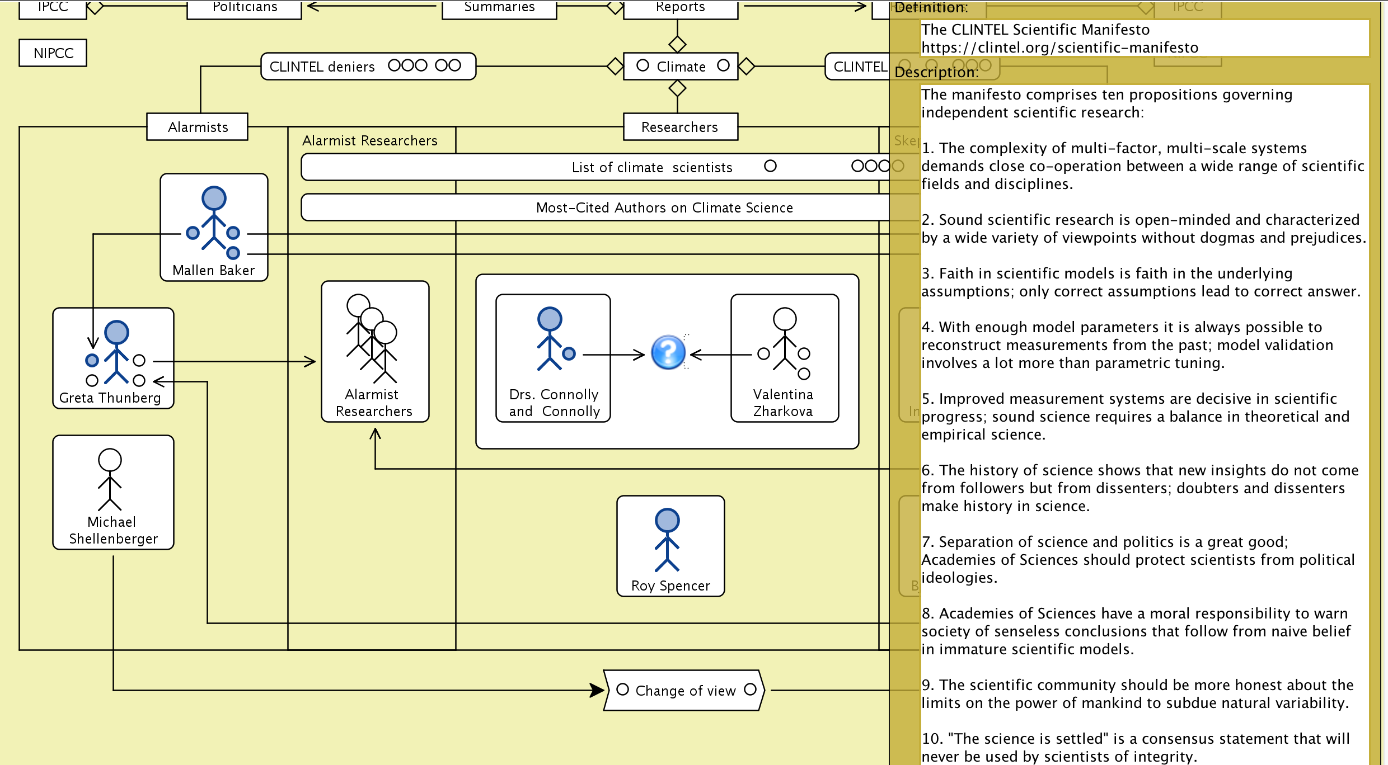Viewport: 1388px width, 765px height.
Task: Select the Researchers box
Action: coord(679,127)
